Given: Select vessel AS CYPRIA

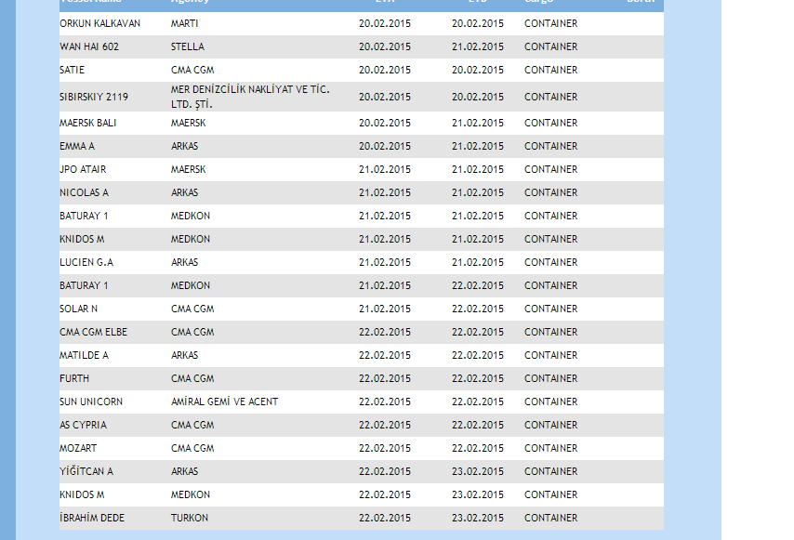Looking at the screenshot, I should click(x=83, y=426).
